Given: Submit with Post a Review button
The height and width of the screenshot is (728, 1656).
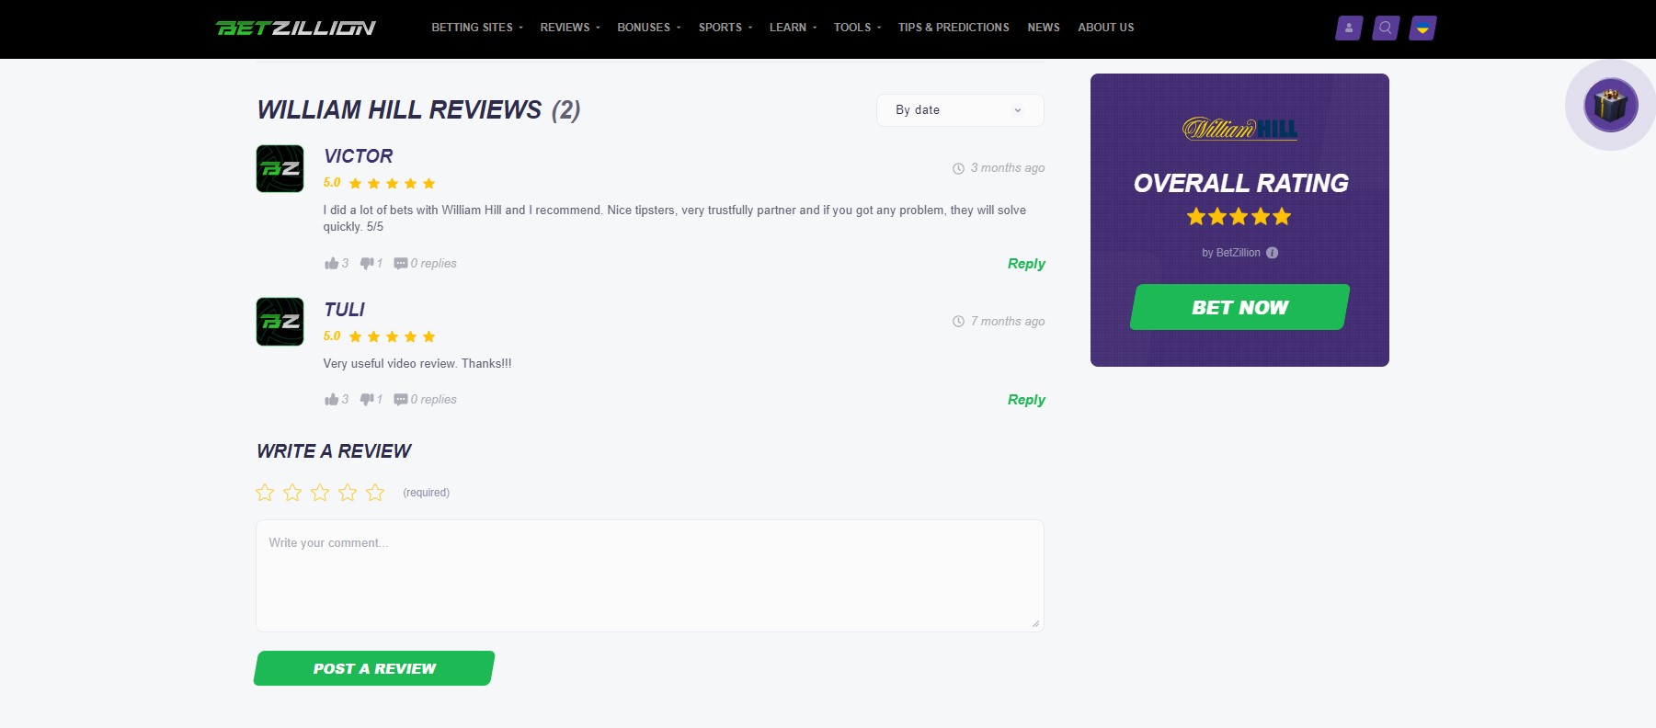Looking at the screenshot, I should [x=374, y=668].
